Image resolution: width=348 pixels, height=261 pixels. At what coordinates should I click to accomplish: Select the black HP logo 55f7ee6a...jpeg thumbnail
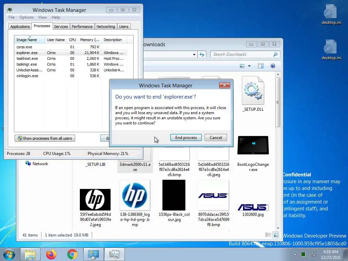[95, 199]
